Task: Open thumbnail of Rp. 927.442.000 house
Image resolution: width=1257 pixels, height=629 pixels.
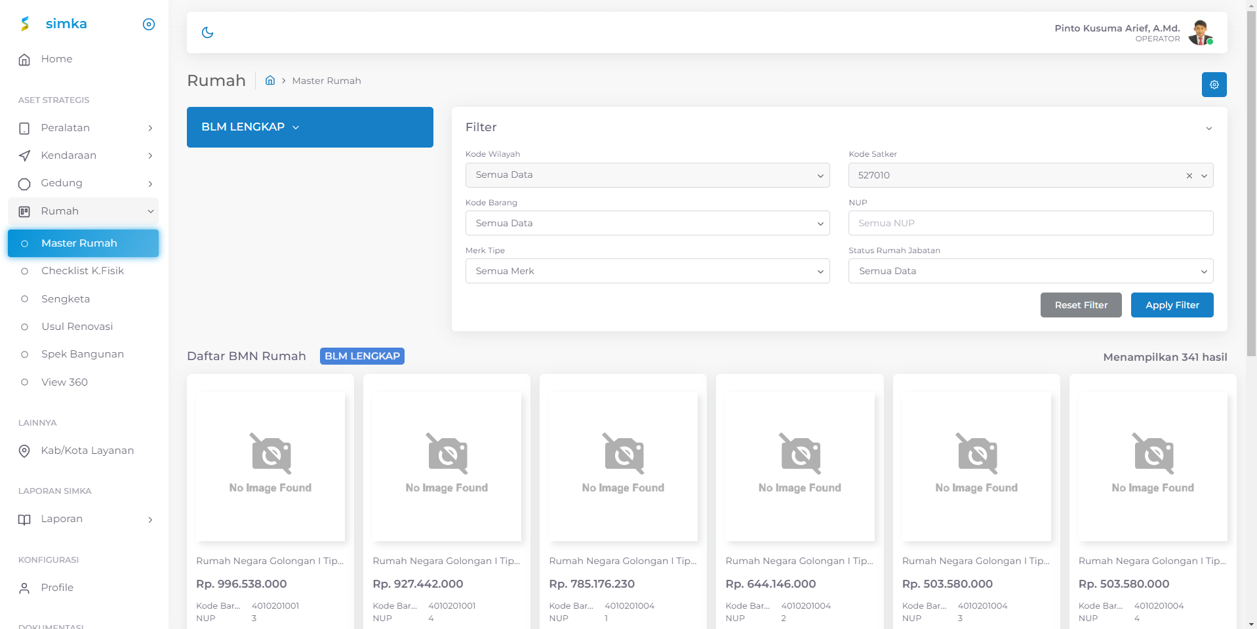Action: point(447,466)
